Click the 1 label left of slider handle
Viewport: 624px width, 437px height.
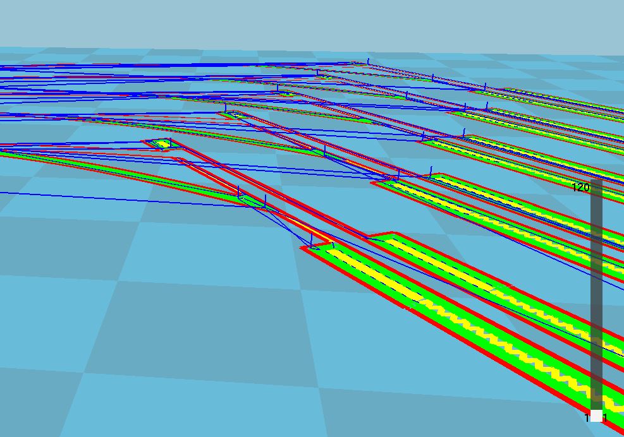[x=587, y=417]
